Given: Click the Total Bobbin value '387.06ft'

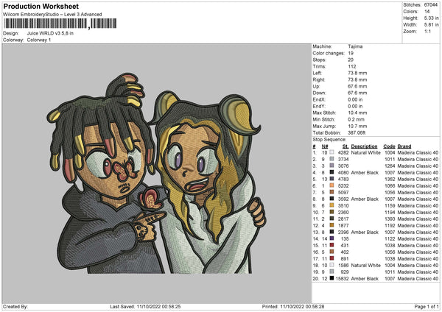Looking at the screenshot, I should pos(357,132).
